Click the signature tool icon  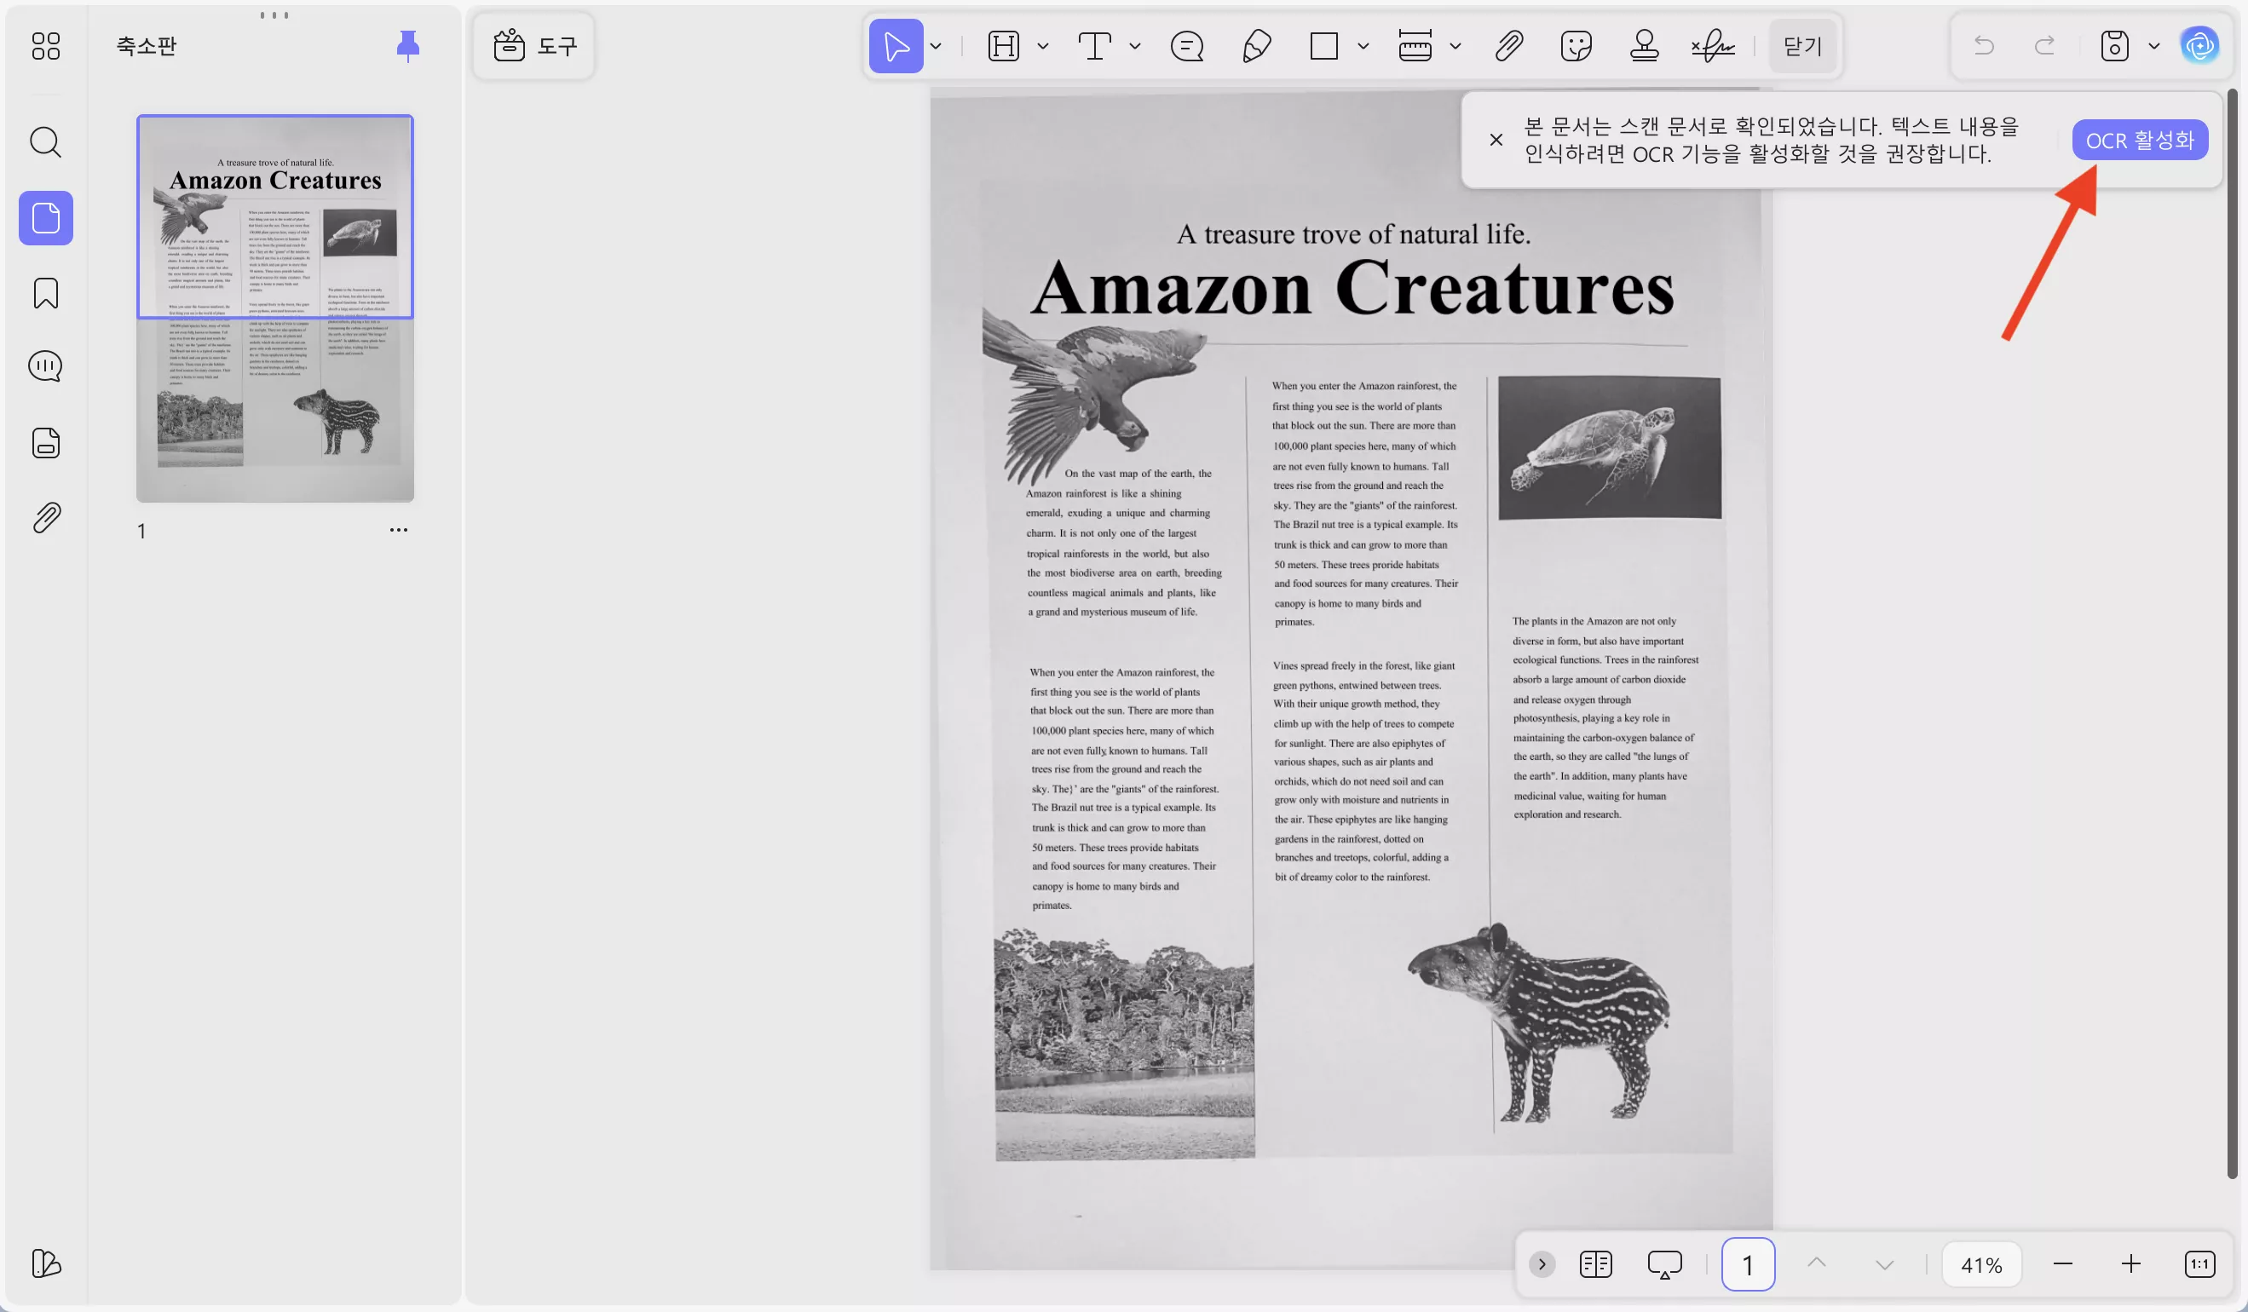pyautogui.click(x=1712, y=45)
